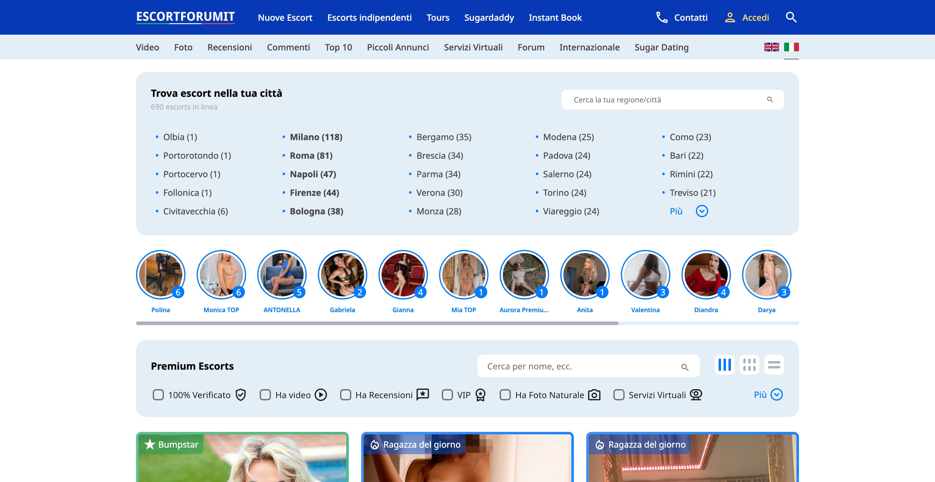Switch to three-column grid view icon

pyautogui.click(x=724, y=365)
